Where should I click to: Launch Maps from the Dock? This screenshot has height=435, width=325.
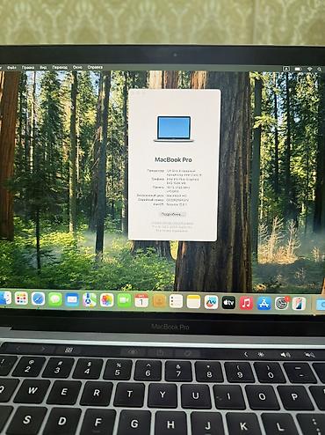90,300
